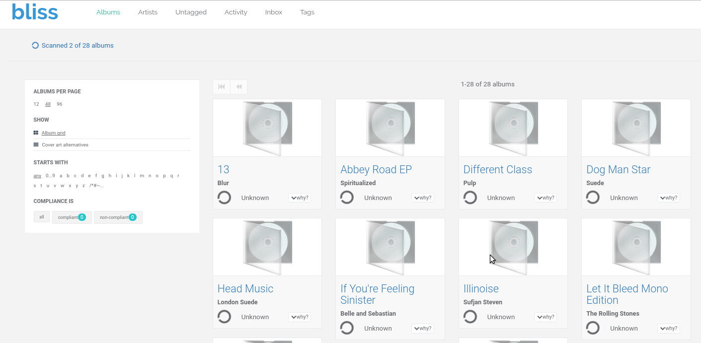Click compliance spinner for Abbey Road EP
701x343 pixels.
pyautogui.click(x=347, y=198)
